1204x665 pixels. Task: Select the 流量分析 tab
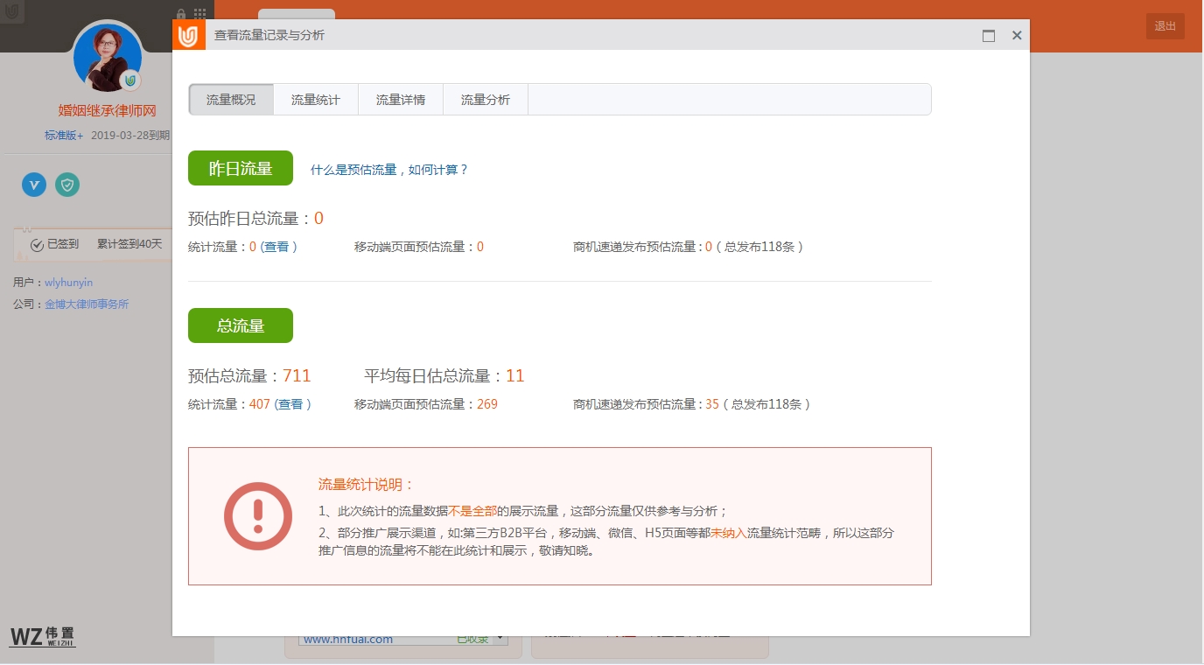(x=486, y=100)
